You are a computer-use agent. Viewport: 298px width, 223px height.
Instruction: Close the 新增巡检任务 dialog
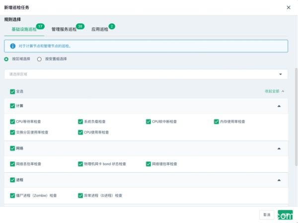point(289,7)
